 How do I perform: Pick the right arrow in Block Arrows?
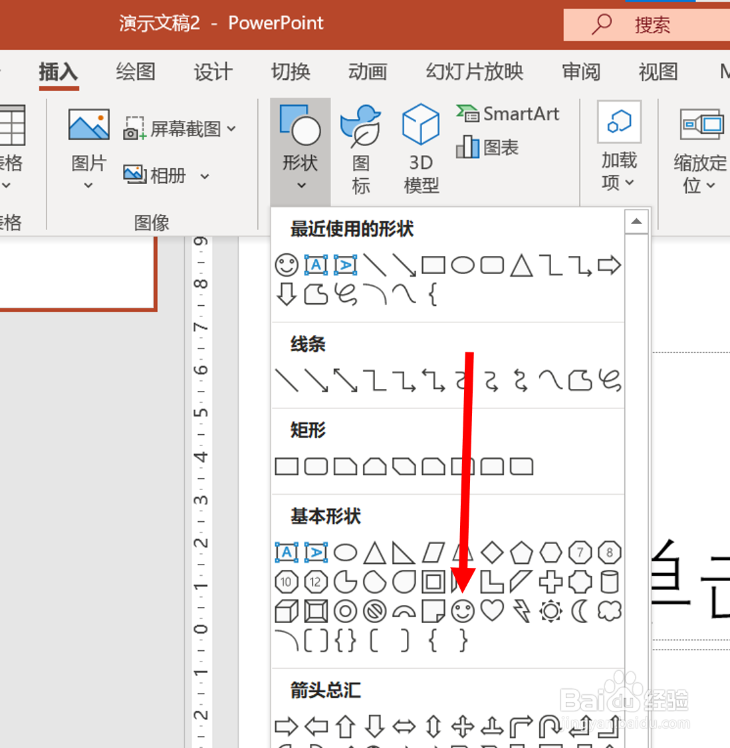coord(287,727)
